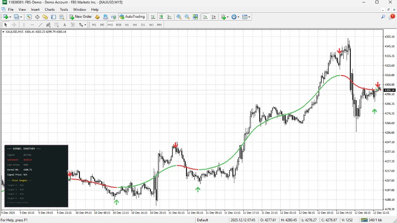This screenshot has width=397, height=223.
Task: Tile chart windows with the grid icon
Action: tap(195, 17)
